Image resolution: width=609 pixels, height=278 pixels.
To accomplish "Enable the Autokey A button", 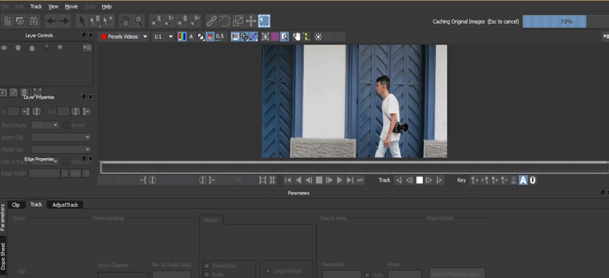I will 523,180.
